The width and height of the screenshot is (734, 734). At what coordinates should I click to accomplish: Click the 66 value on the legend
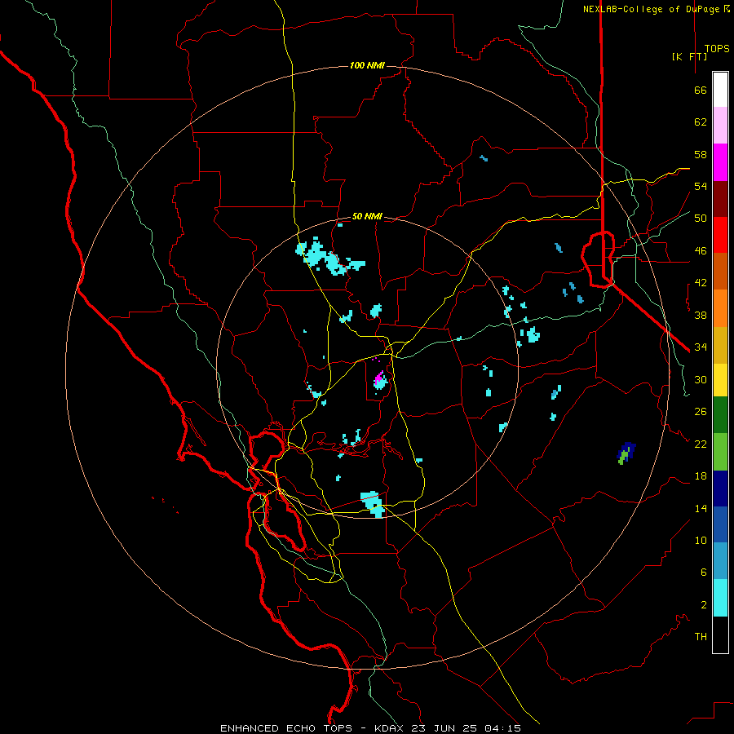click(701, 90)
